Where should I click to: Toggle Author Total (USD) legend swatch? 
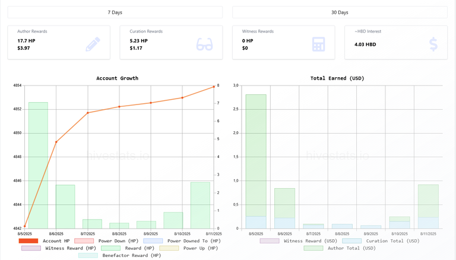pos(313,248)
